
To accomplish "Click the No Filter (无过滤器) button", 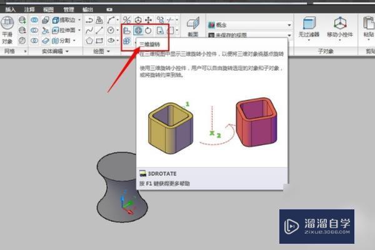I will pyautogui.click(x=309, y=27).
